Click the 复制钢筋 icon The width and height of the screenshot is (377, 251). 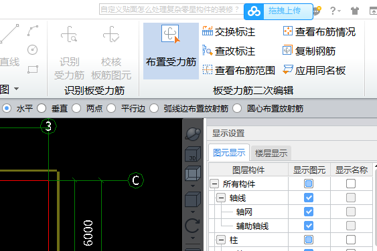pos(287,50)
